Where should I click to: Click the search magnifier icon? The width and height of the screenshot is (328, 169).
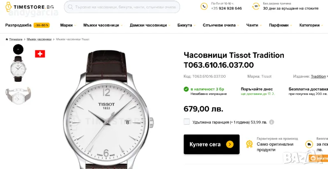[71, 7]
